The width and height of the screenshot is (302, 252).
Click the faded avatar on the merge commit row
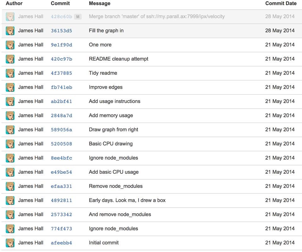(10, 17)
